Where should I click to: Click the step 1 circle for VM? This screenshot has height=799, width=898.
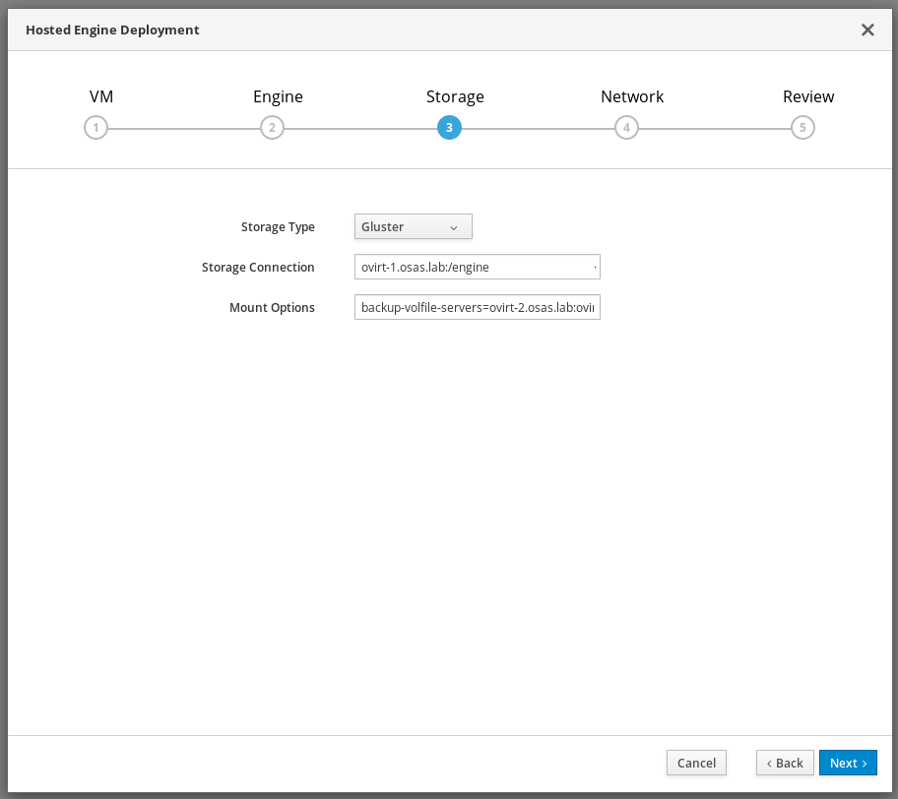tap(96, 128)
